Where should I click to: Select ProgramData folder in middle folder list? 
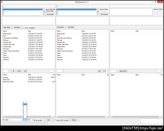pos(61,47)
